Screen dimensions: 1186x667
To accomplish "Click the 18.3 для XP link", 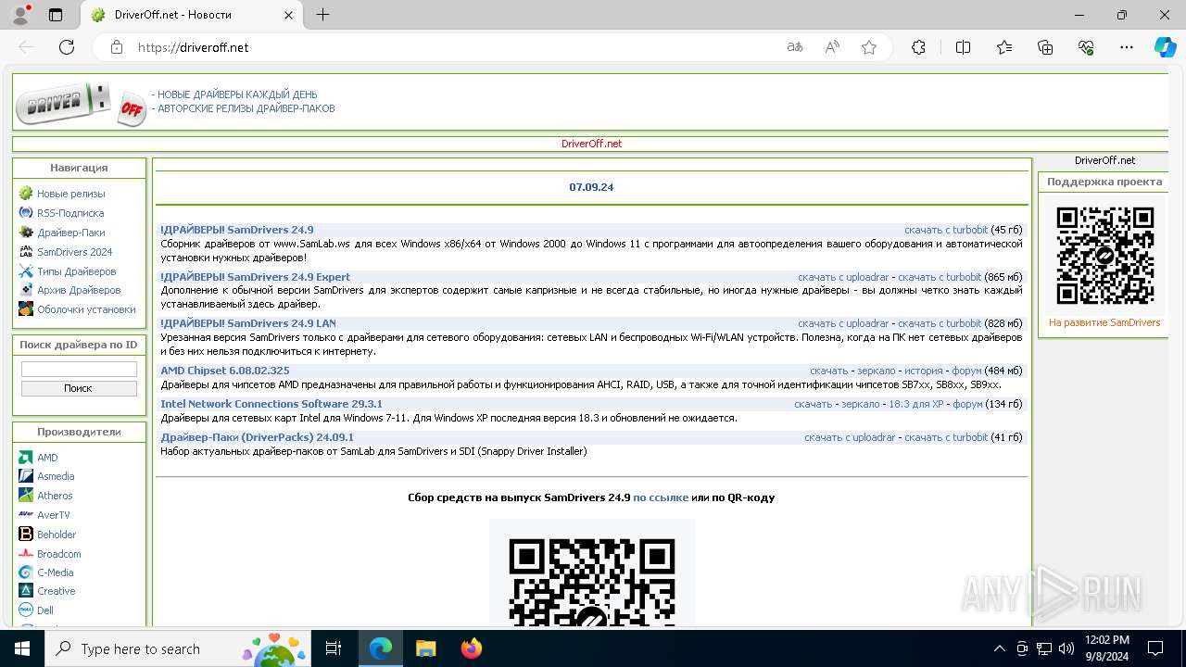I will pyautogui.click(x=916, y=404).
